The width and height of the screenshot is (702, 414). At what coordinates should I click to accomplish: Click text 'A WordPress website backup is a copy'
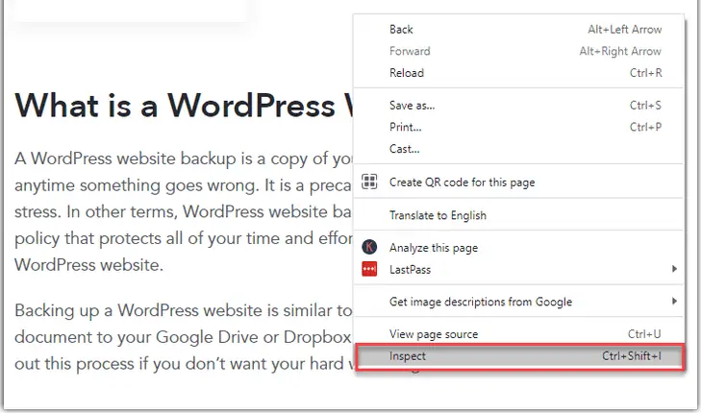coord(163,158)
